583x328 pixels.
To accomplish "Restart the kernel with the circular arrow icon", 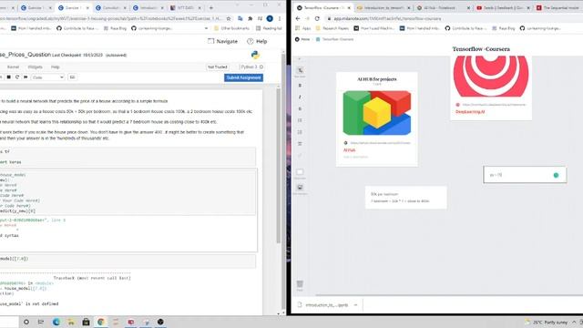I will click(17, 77).
